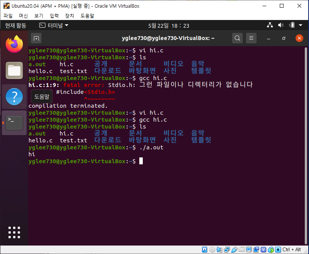Click the mouse integration status icon
This screenshot has height=254, width=309.
[x=271, y=250]
